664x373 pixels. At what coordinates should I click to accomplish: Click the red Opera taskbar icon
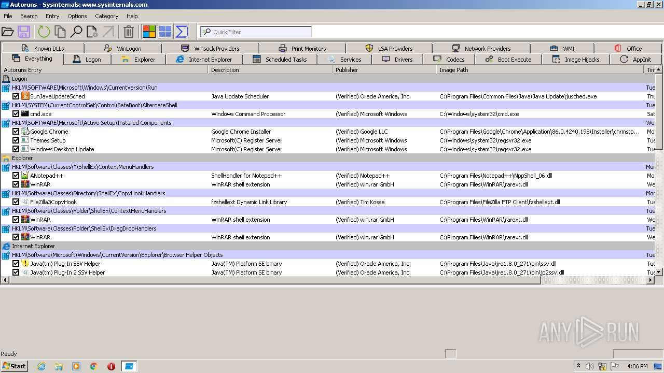coord(111,366)
